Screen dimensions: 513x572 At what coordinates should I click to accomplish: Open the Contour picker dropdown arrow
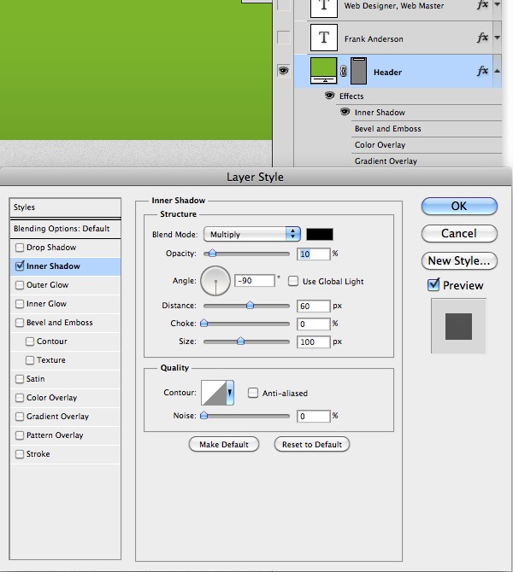230,393
